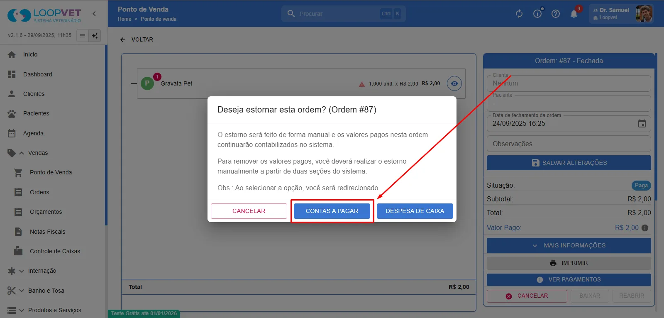Image resolution: width=664 pixels, height=318 pixels.
Task: Toggle the eye icon for Gravata Pet
Action: [x=454, y=83]
